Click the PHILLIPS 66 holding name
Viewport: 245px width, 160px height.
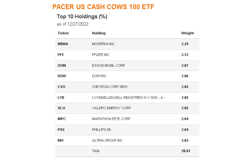tap(101, 130)
